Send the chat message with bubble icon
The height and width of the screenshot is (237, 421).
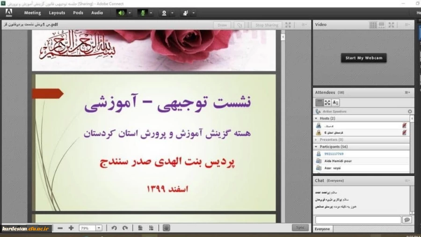[x=407, y=220]
